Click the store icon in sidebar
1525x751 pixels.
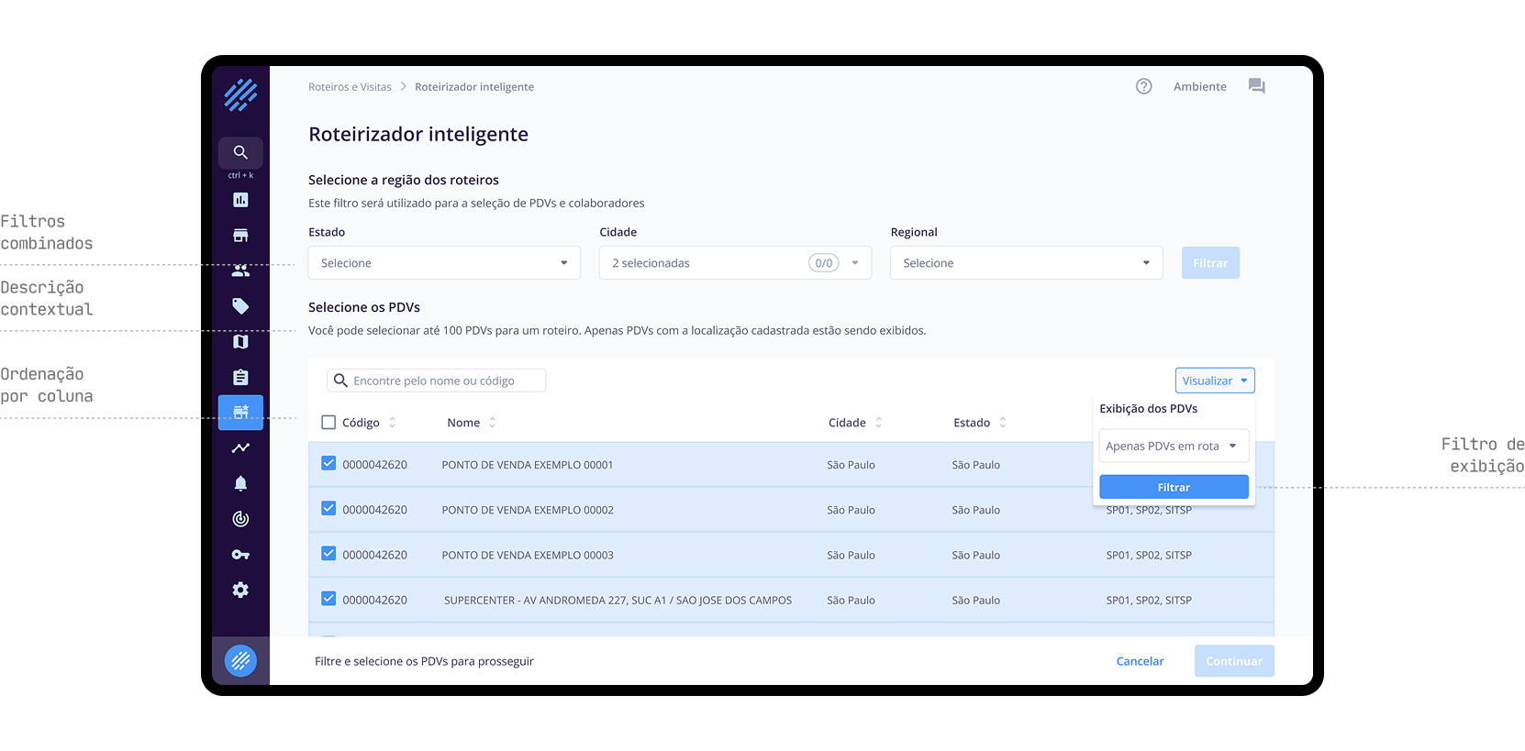tap(240, 236)
